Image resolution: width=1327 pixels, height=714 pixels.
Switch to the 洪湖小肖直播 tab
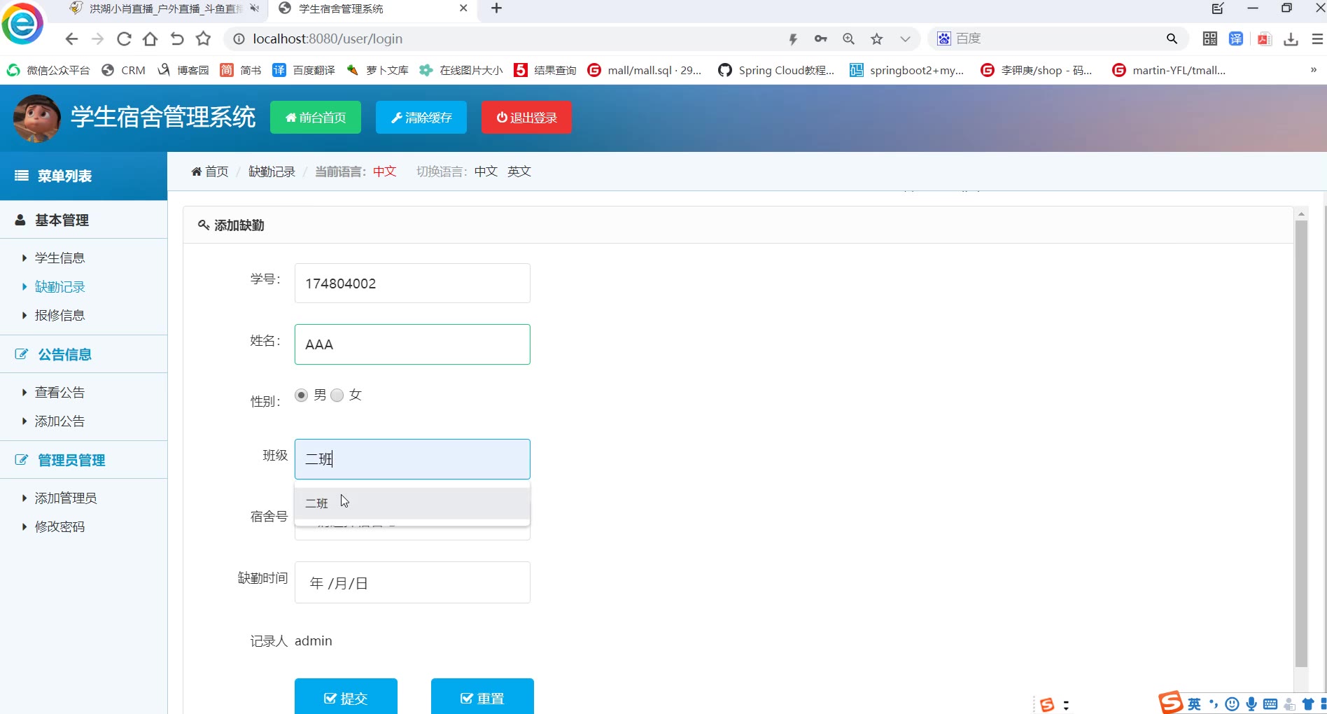165,8
